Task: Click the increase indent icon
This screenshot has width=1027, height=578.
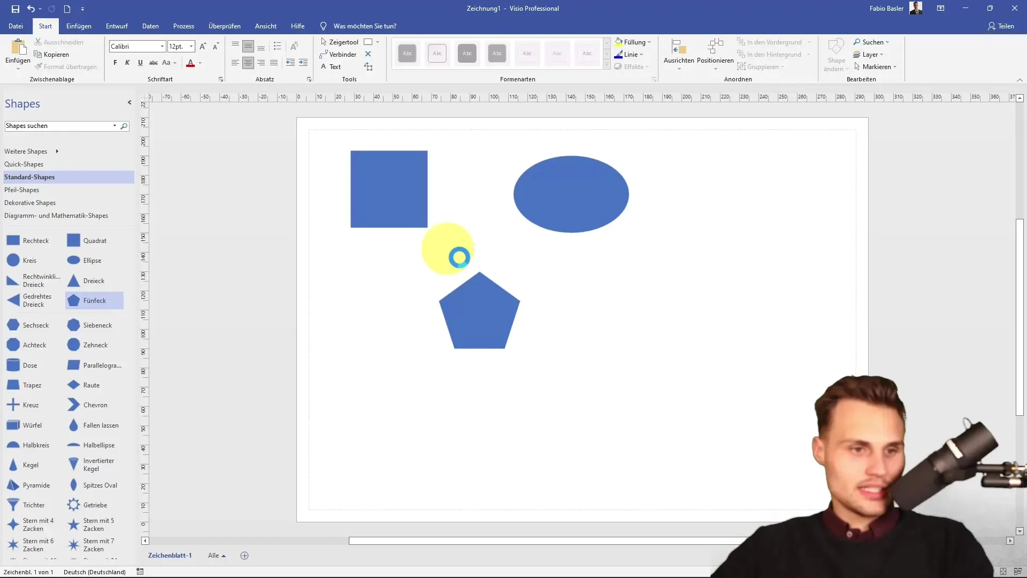Action: 303,63
